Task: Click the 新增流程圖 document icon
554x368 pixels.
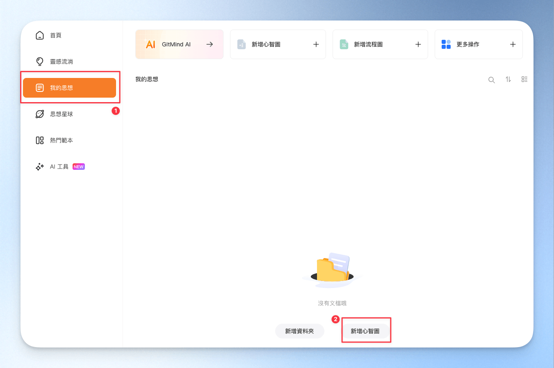Action: click(x=344, y=44)
